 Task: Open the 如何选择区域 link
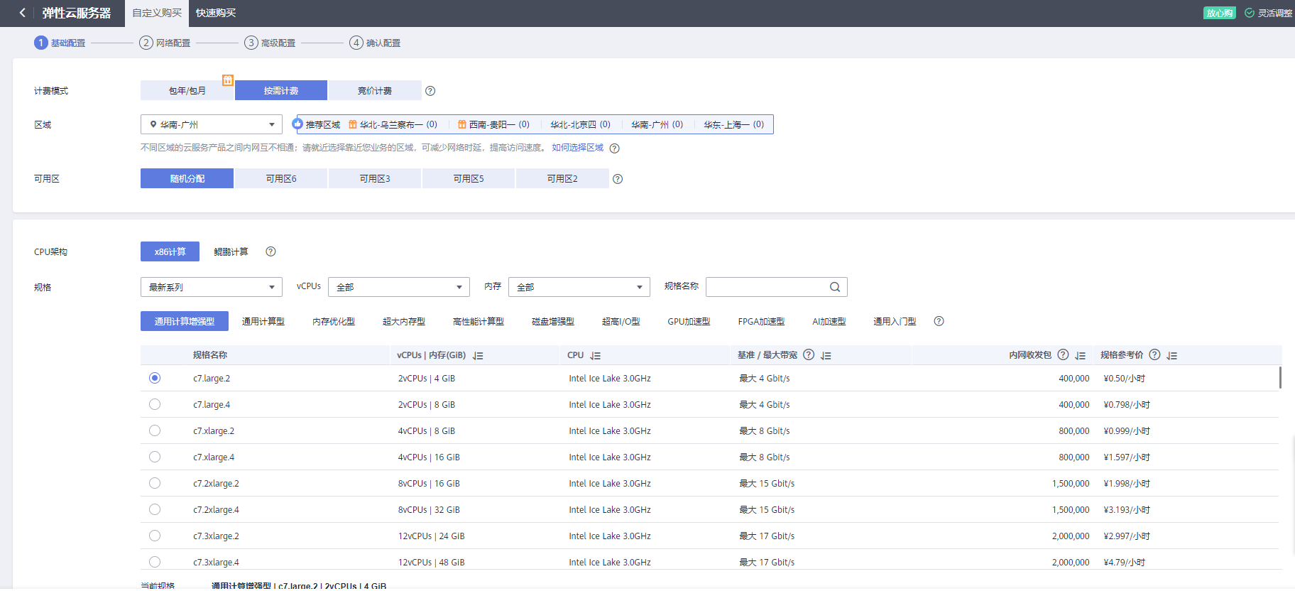pyautogui.click(x=577, y=148)
